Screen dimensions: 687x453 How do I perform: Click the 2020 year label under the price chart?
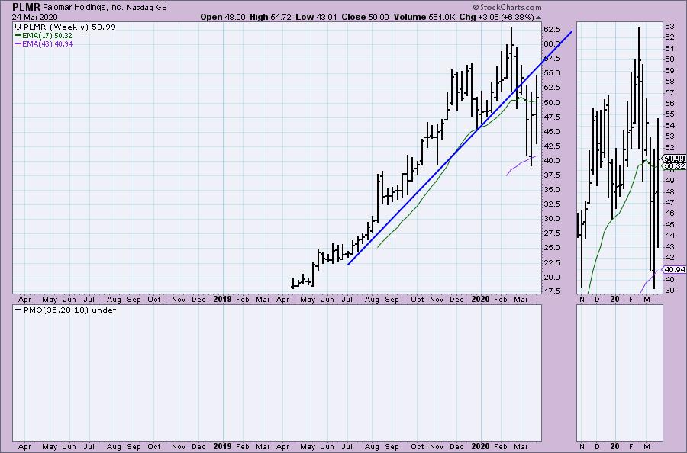tap(480, 300)
